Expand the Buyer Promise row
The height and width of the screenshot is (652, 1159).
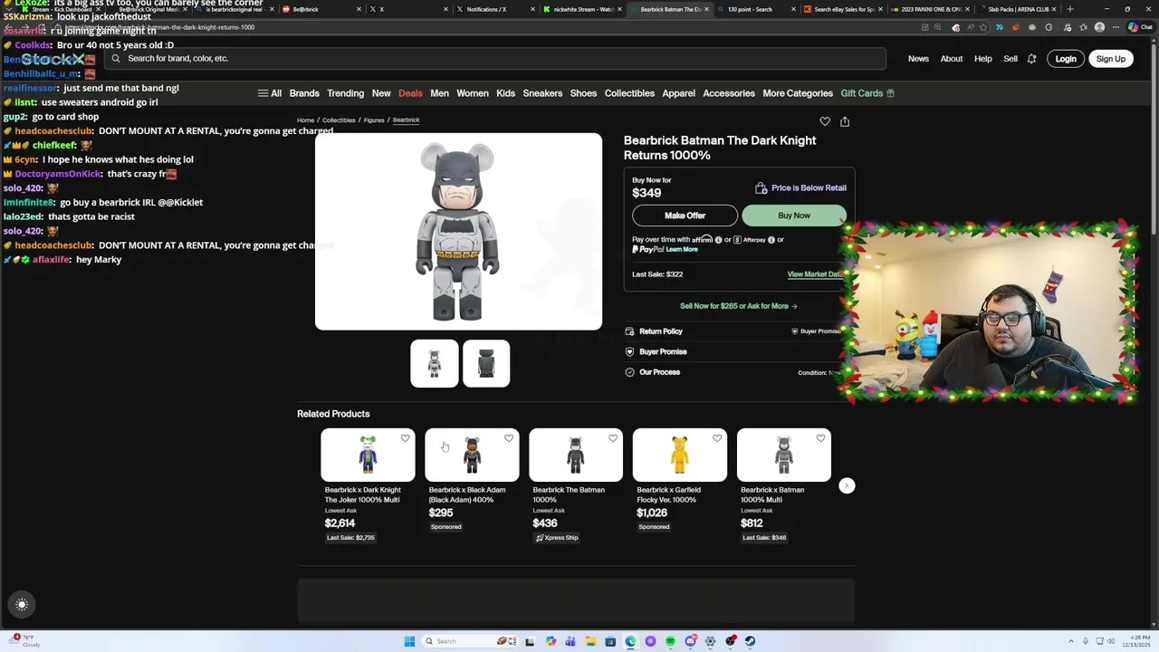[739, 351]
